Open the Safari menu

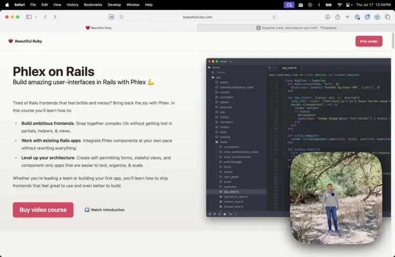click(19, 5)
